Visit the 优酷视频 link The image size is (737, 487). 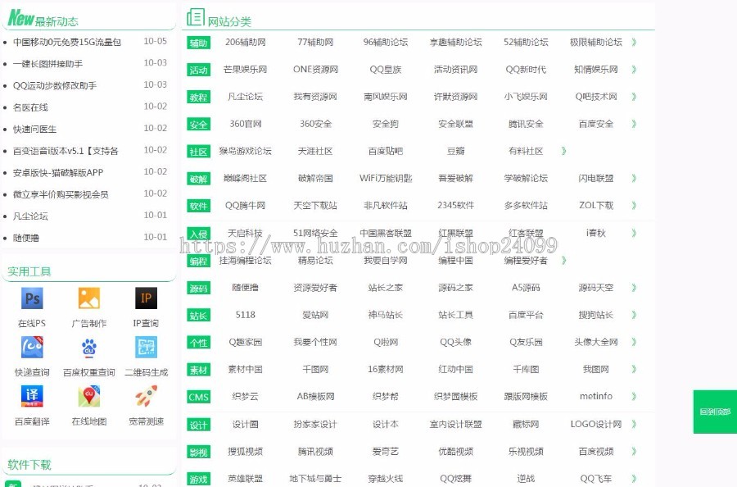[x=455, y=452]
